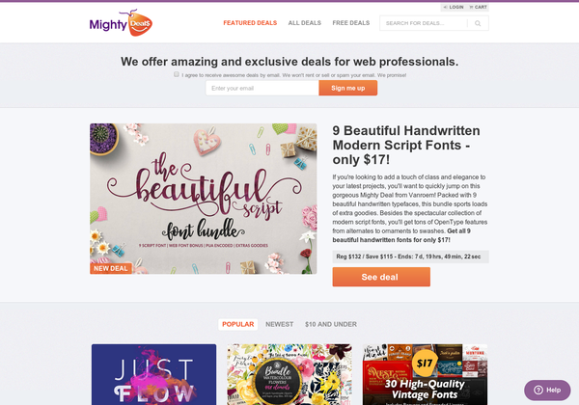Open the Free Deals page
Viewport: 579px width, 405px height.
351,23
